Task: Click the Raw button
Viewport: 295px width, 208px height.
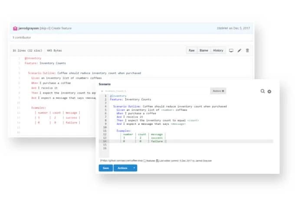Action: point(191,50)
